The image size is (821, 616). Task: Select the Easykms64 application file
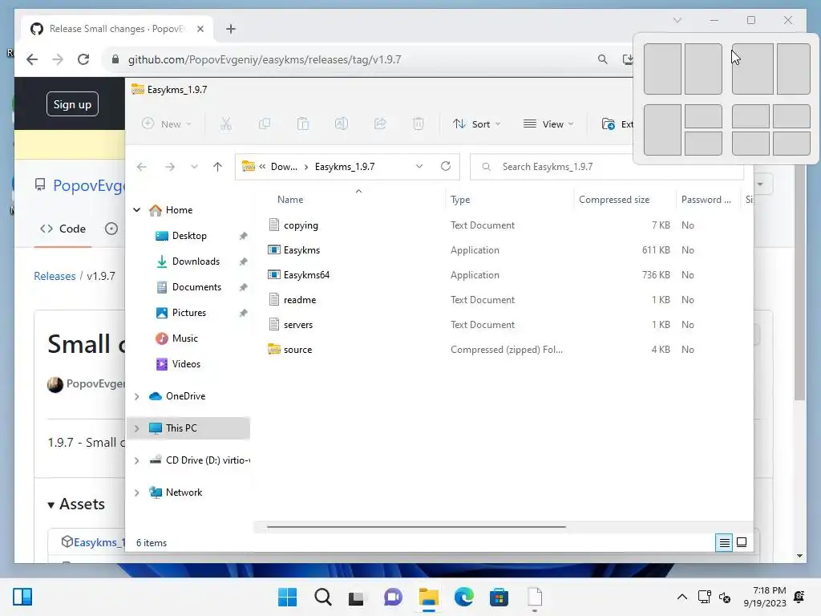(306, 275)
